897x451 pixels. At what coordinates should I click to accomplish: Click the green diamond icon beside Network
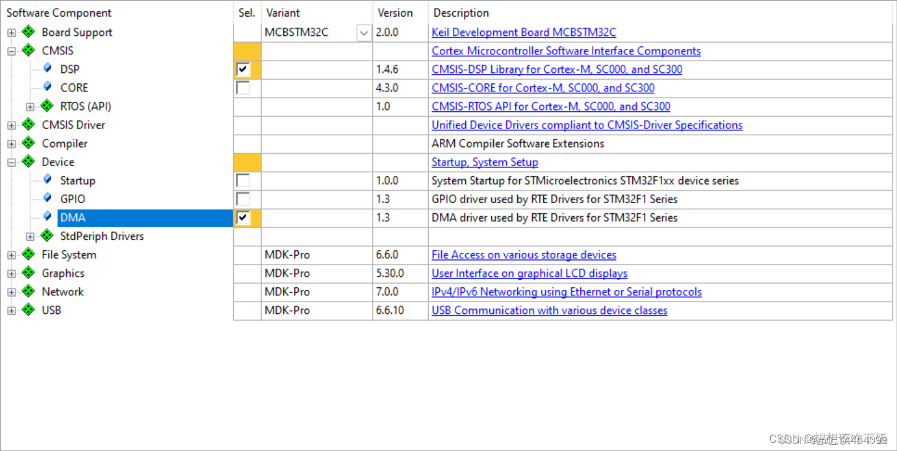point(28,291)
